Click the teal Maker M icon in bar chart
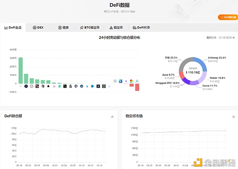 [x=21, y=86]
